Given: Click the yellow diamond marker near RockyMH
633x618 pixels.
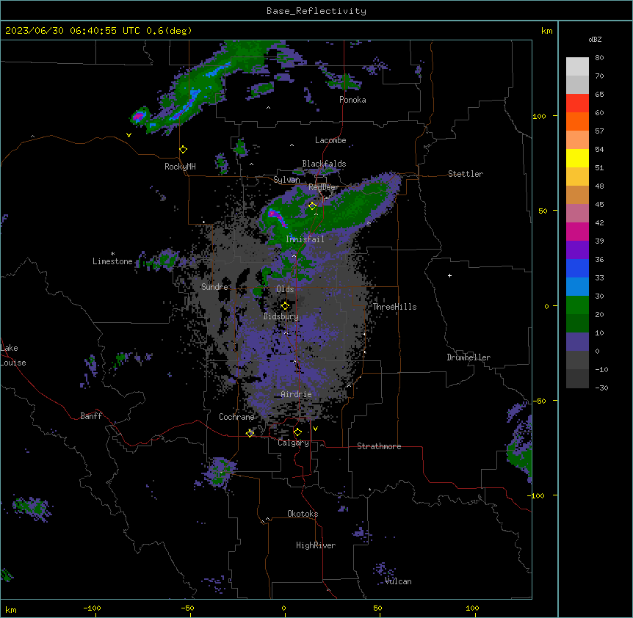Looking at the screenshot, I should pyautogui.click(x=184, y=150).
